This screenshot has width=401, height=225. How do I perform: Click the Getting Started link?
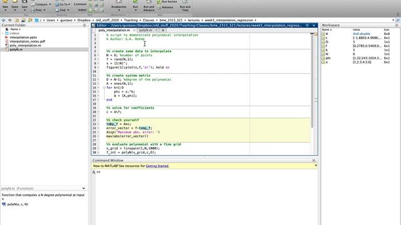(x=157, y=166)
